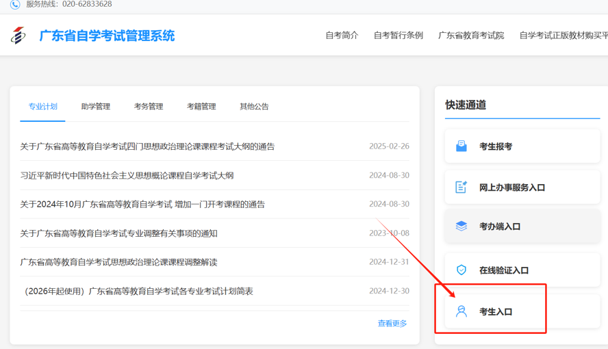The image size is (608, 349).
Task: Open the 自学考试正版教材购买平台 navigation link
Action: 563,36
